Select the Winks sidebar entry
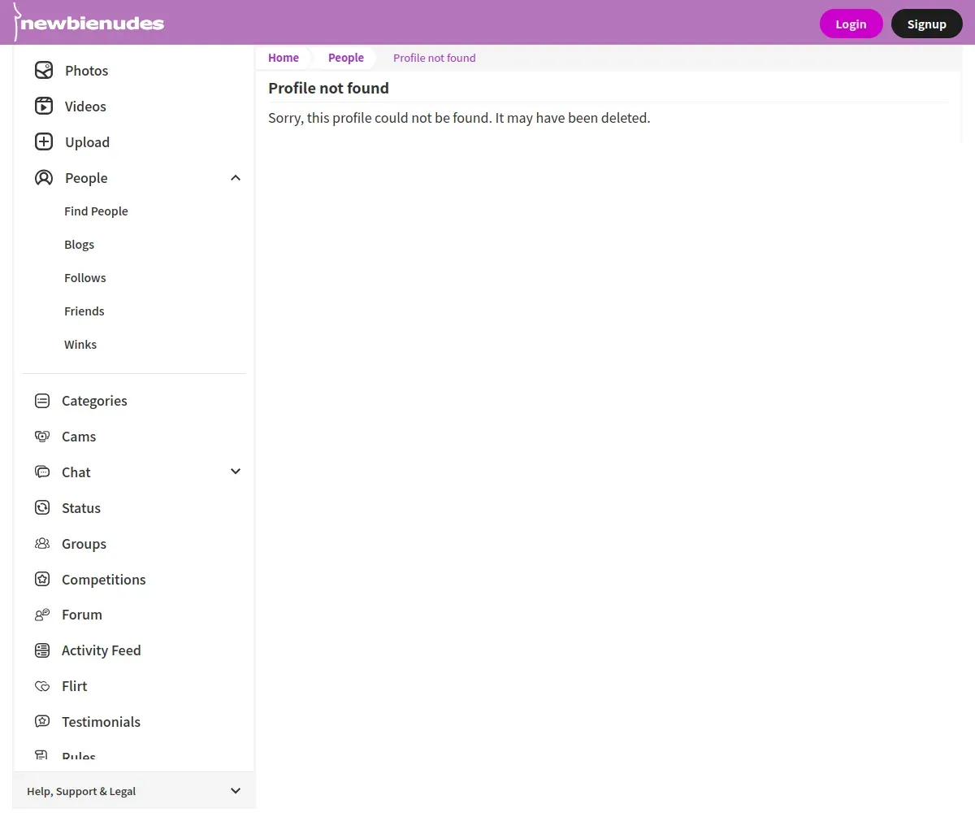The height and width of the screenshot is (813, 975). pos(80,345)
